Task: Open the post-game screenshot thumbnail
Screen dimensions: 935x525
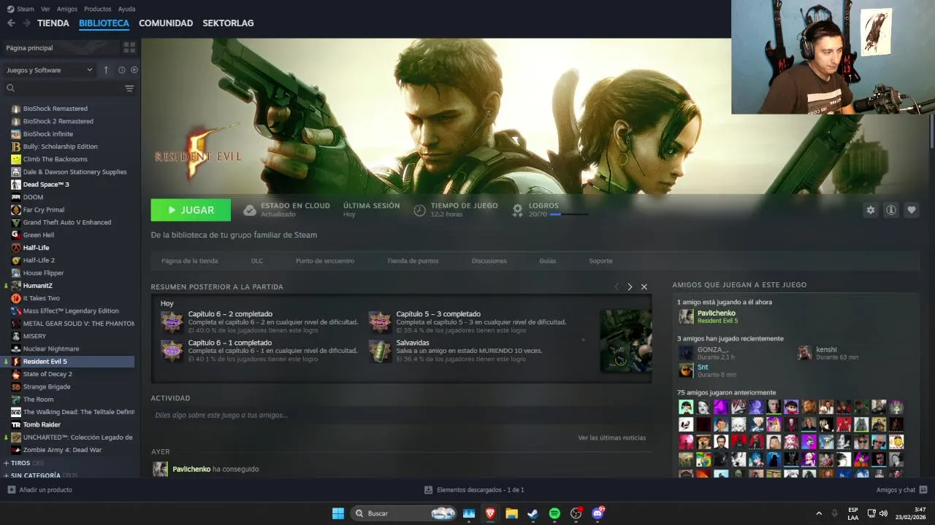Action: (x=626, y=341)
